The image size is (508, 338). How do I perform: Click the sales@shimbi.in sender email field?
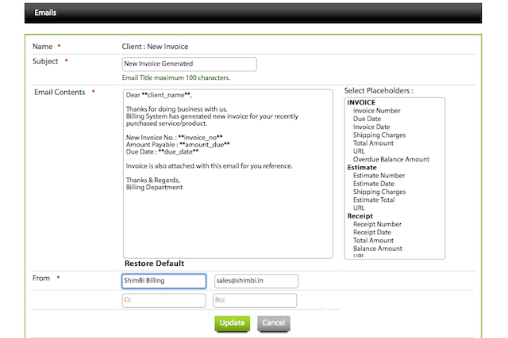[256, 281]
